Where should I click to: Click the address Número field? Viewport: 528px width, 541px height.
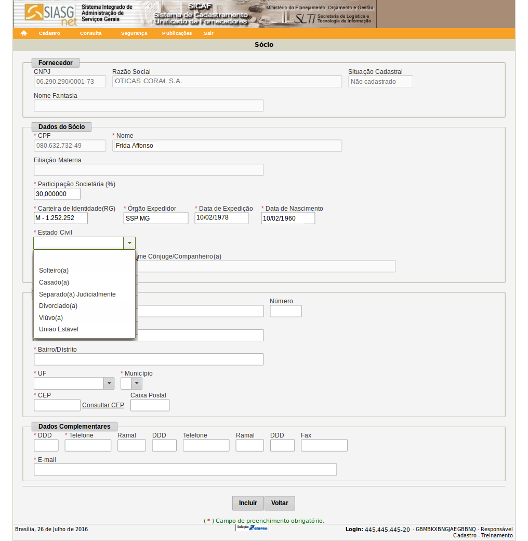click(x=286, y=311)
